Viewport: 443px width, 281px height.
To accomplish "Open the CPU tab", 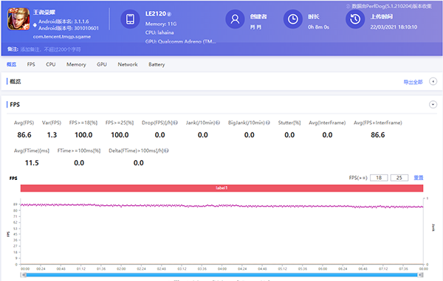I will pyautogui.click(x=50, y=64).
